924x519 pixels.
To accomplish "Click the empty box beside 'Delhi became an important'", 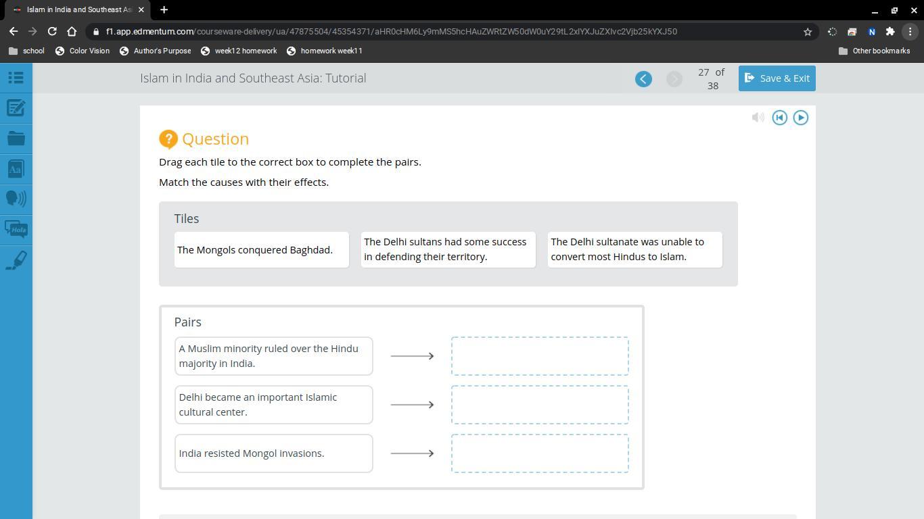I will click(x=540, y=405).
